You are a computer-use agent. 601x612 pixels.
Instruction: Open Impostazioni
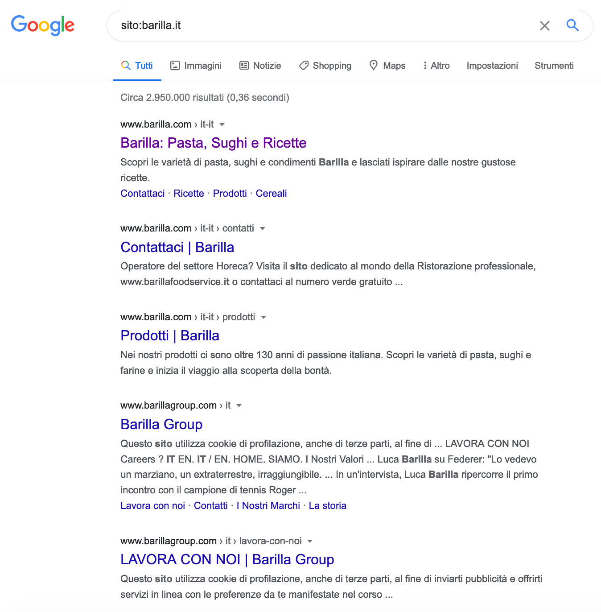pyautogui.click(x=492, y=65)
